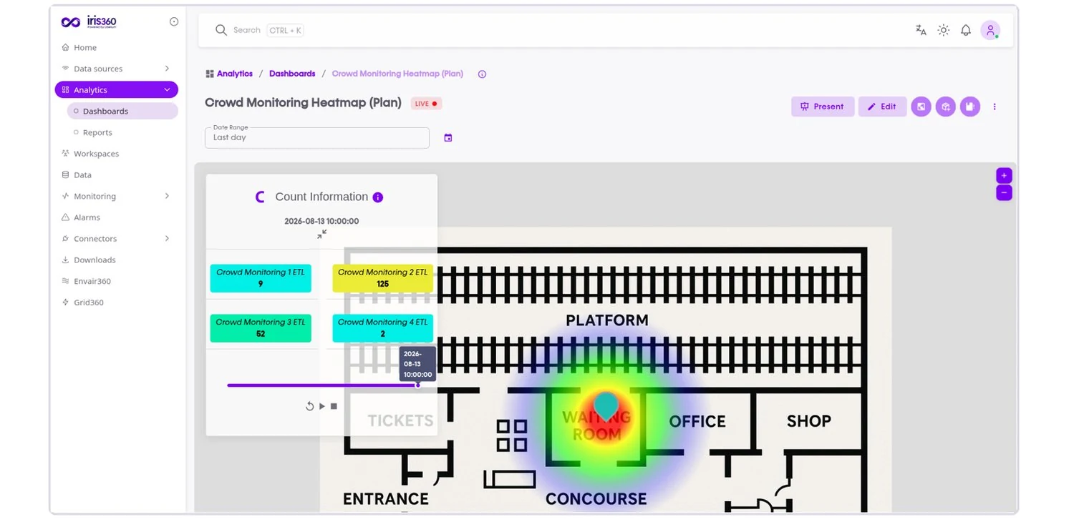The image size is (1074, 522).
Task: Open the calendar date picker icon
Action: click(448, 137)
